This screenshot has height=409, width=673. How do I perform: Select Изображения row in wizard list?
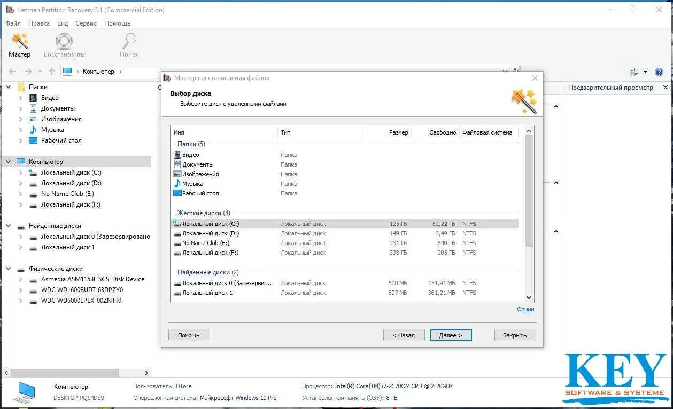pos(345,174)
